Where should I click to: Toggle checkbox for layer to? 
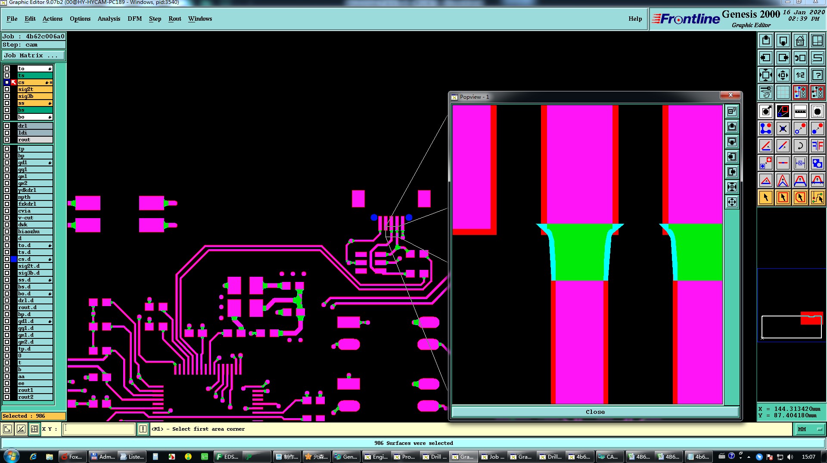(7, 69)
